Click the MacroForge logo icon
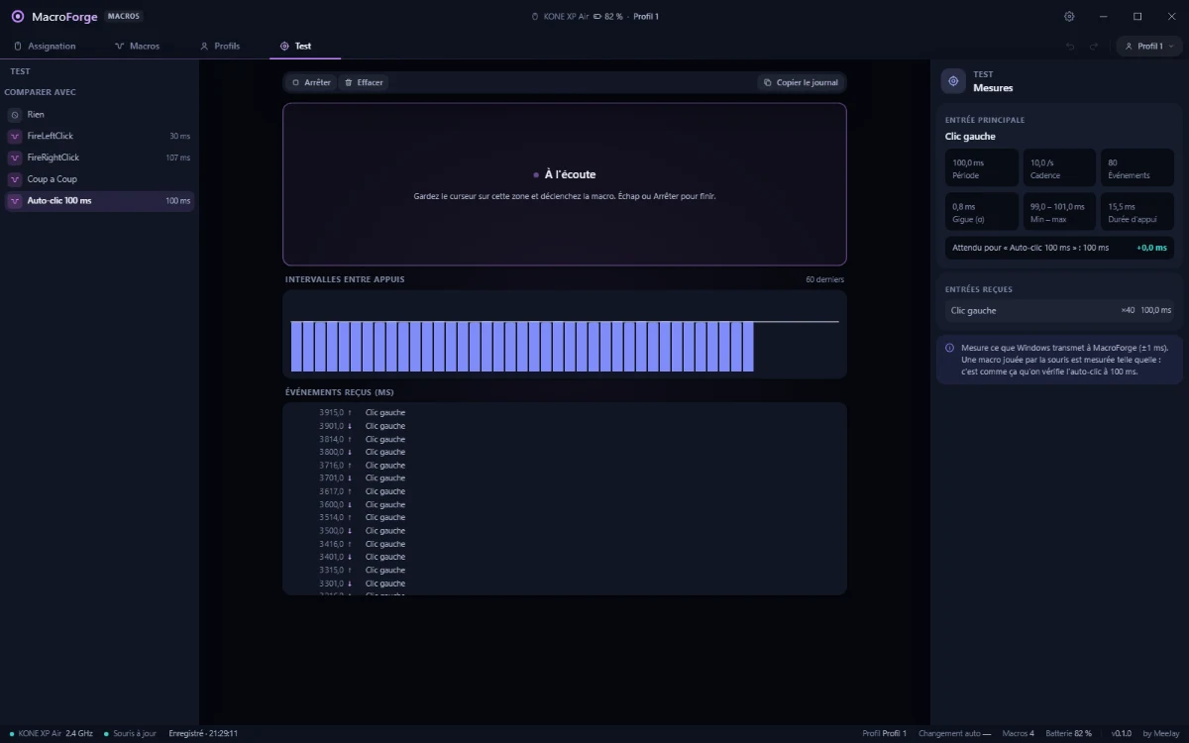Screen dimensions: 1189x743 18,17
